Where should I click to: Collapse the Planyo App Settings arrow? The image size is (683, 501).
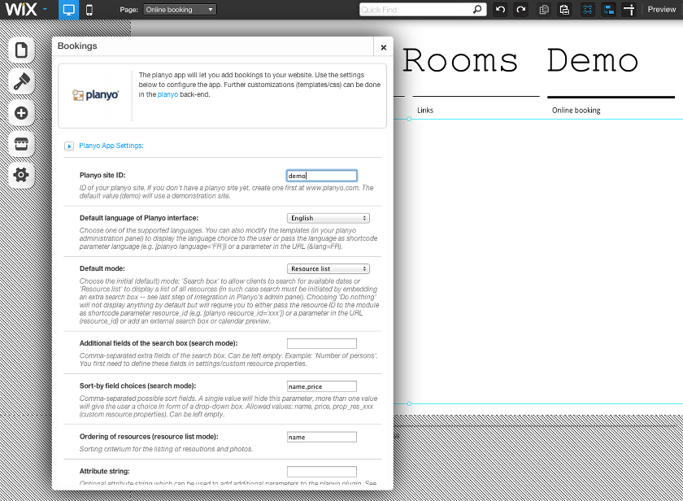[x=69, y=146]
